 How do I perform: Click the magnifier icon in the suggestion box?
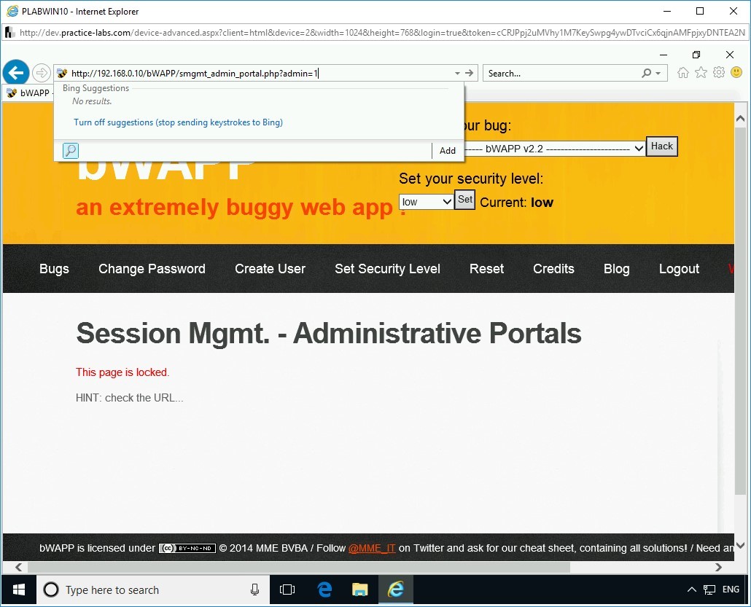pyautogui.click(x=70, y=150)
